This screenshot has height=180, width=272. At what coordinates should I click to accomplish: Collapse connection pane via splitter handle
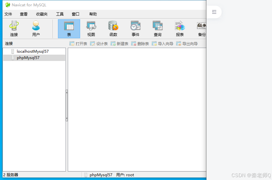pos(67,105)
